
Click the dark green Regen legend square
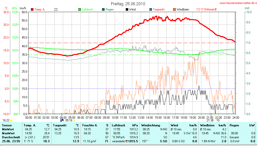click(x=103, y=9)
